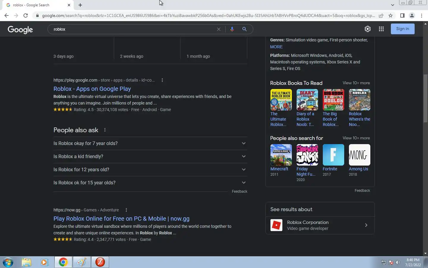The image size is (428, 268).
Task: Open Roblox Corporation result chevron
Action: tap(366, 225)
